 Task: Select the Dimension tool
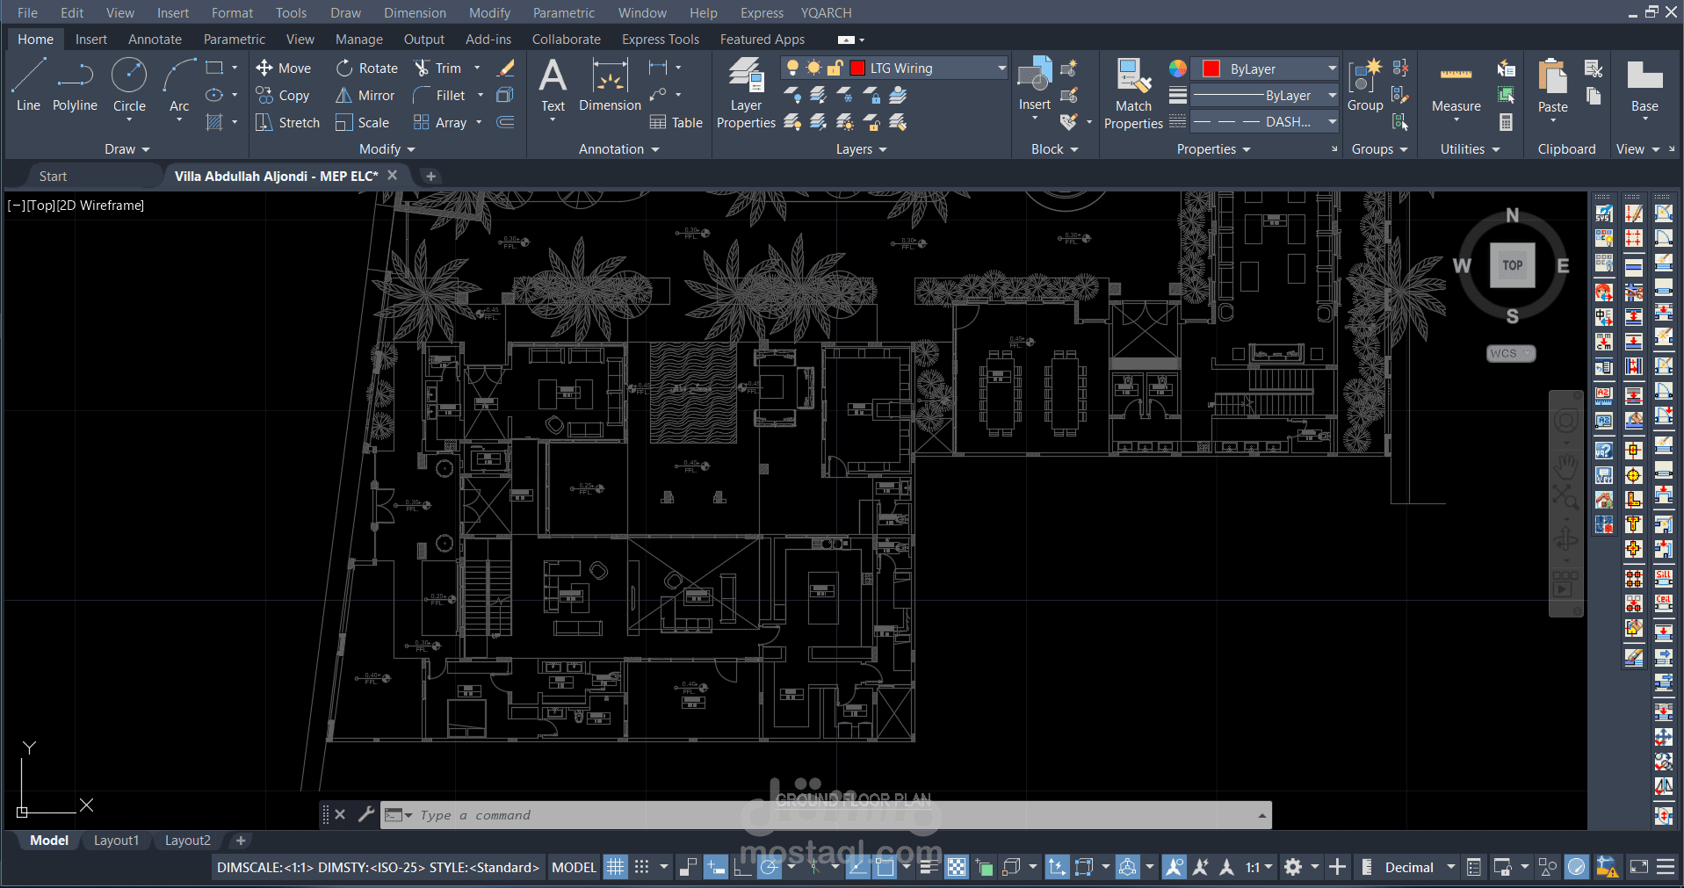coord(610,85)
